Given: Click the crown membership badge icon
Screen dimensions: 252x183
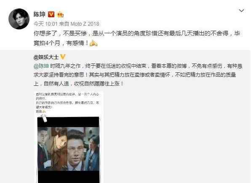Looking at the screenshot, I should coord(60,15).
